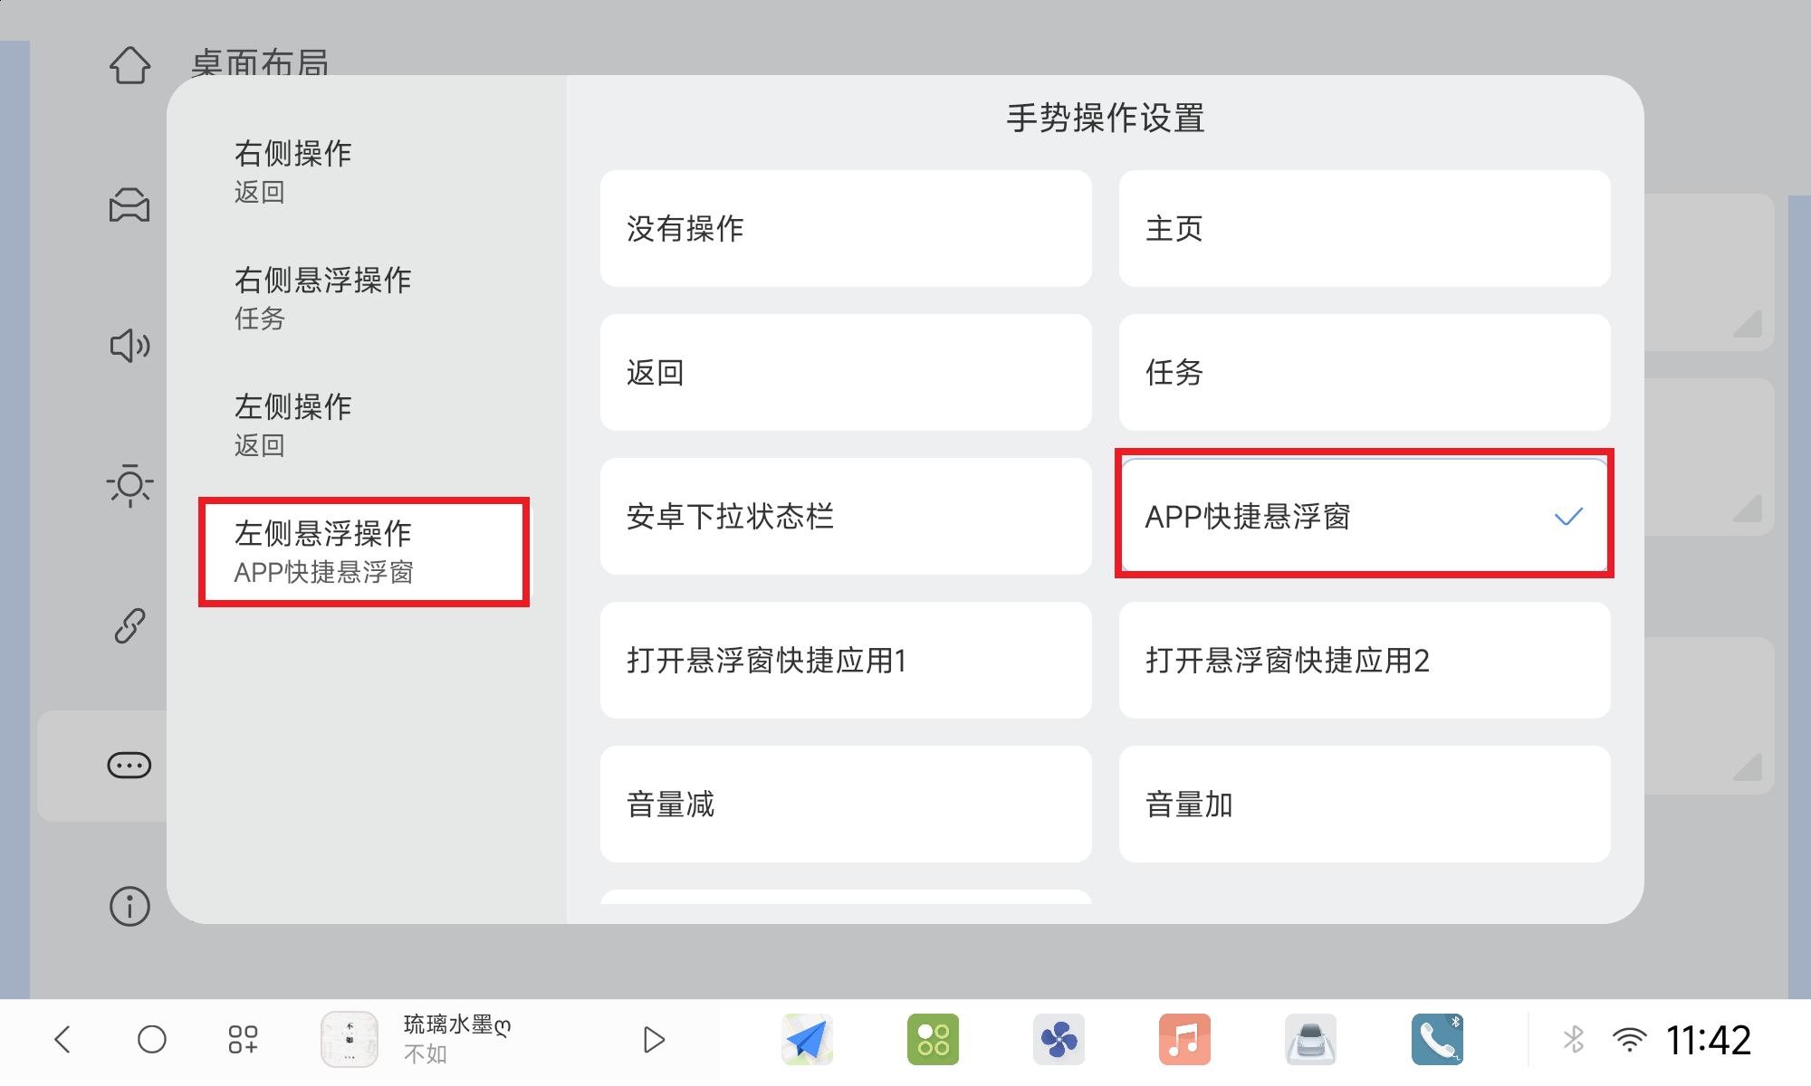Open sound settings speaker icon

[x=129, y=346]
